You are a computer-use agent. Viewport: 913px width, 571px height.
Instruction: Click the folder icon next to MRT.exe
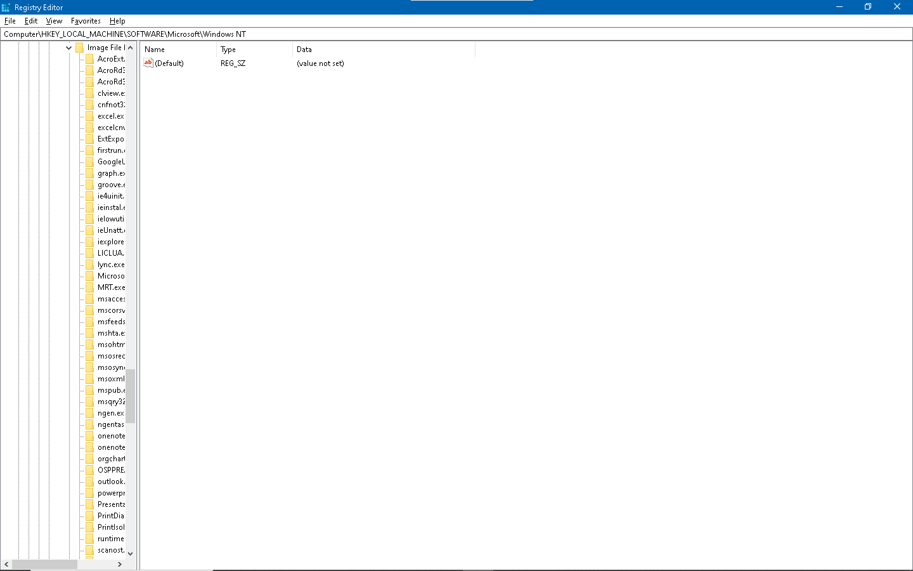(x=89, y=287)
